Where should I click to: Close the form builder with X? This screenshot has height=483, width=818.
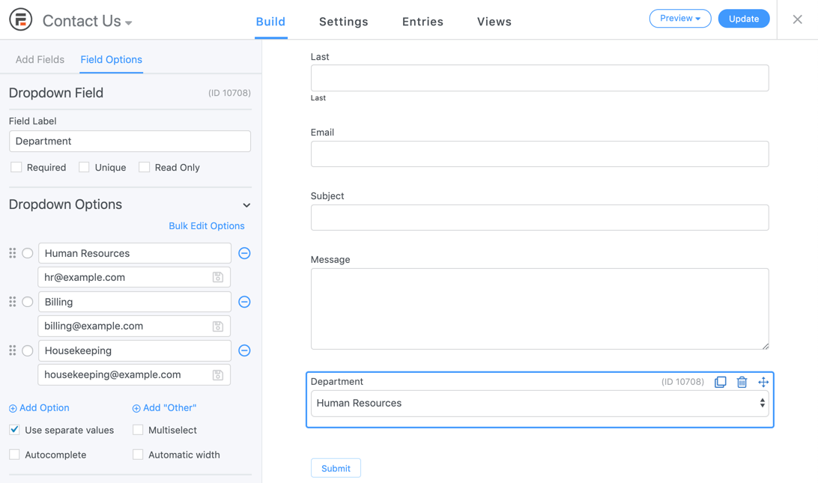coord(797,19)
